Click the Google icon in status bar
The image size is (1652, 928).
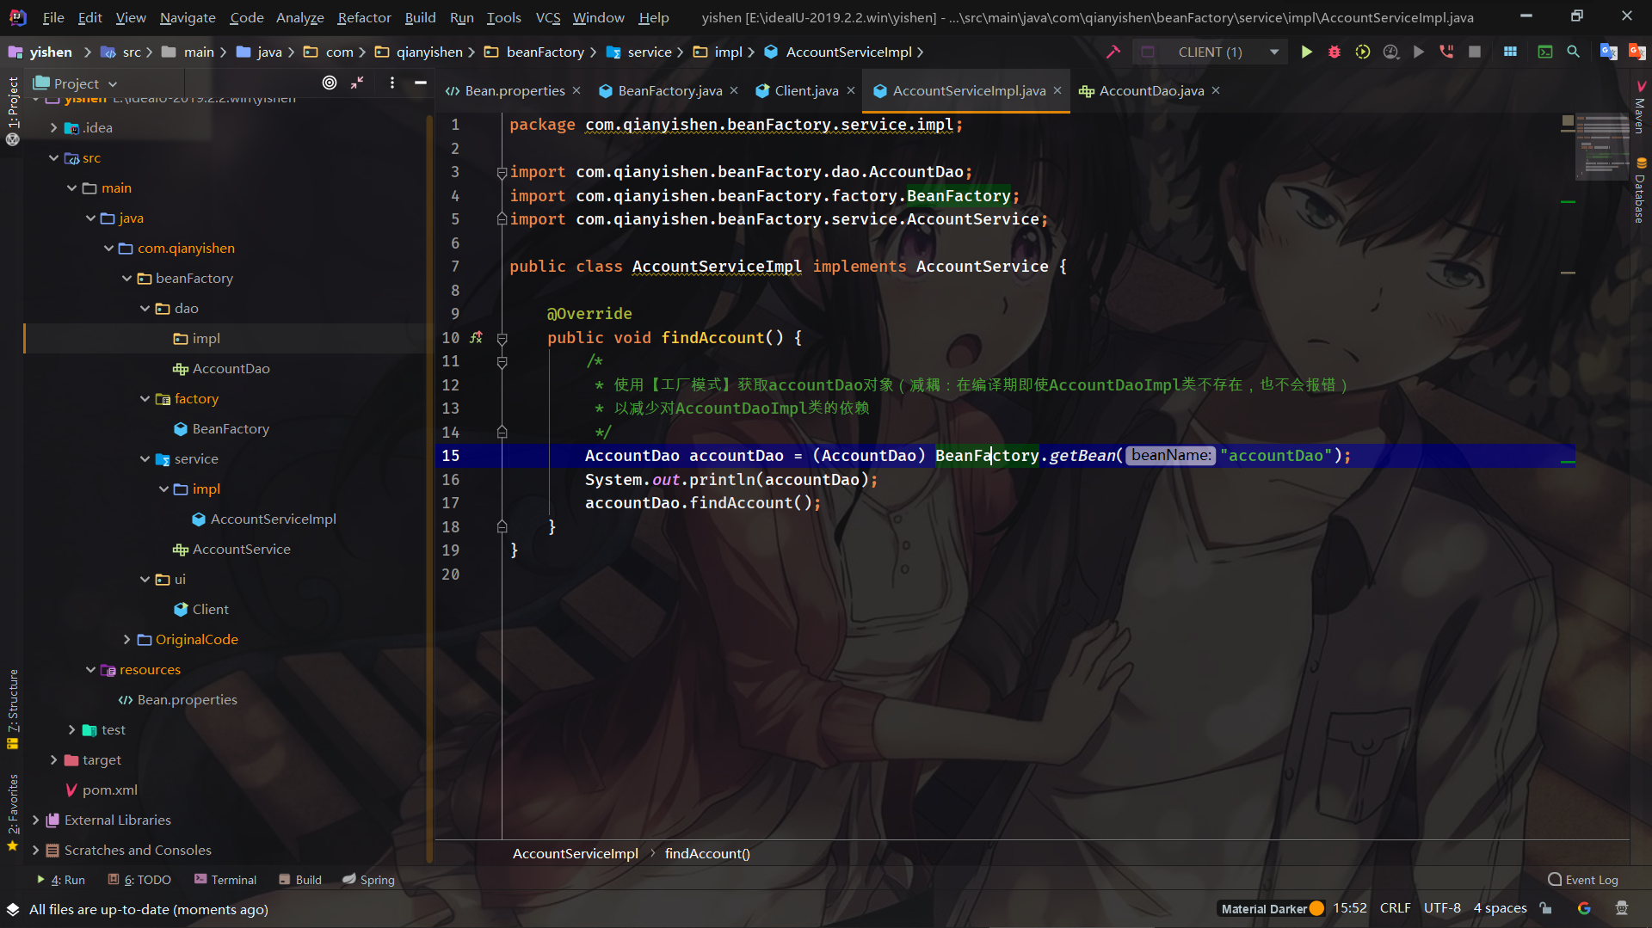tap(1584, 908)
